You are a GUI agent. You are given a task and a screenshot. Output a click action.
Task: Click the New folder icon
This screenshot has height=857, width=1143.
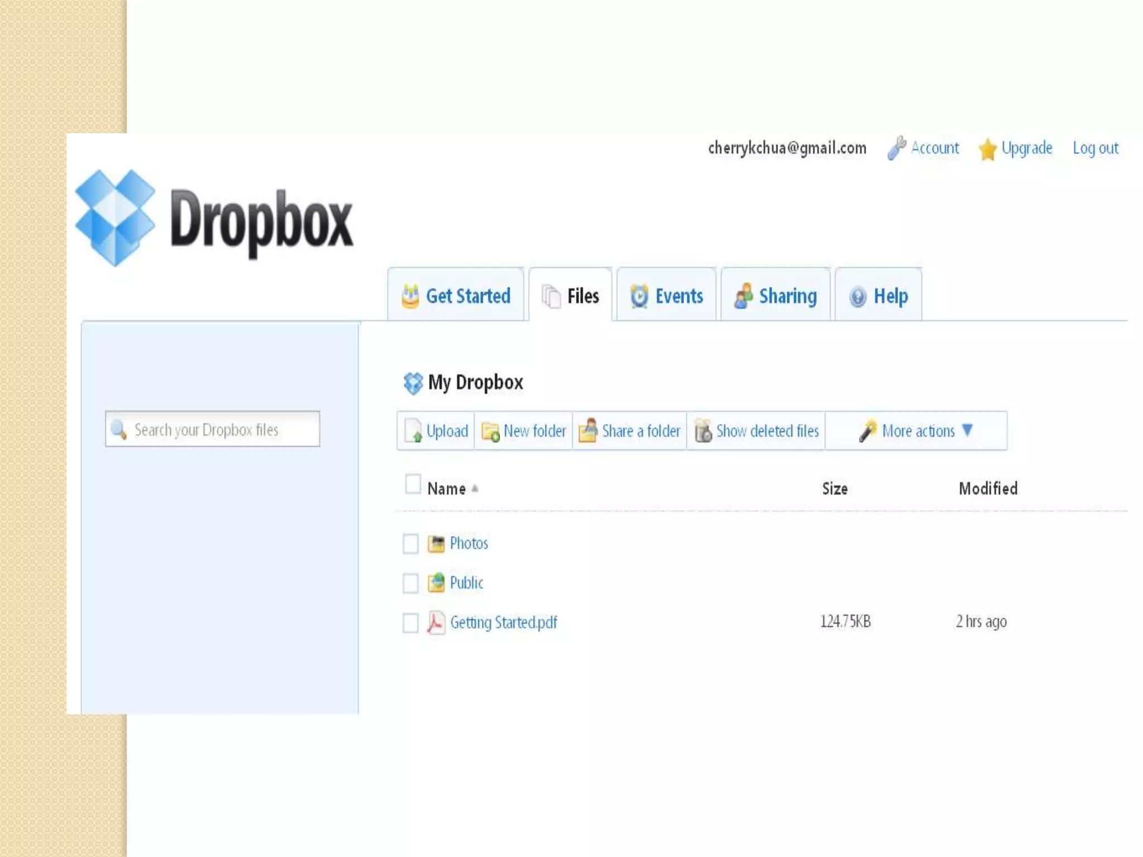click(x=491, y=432)
